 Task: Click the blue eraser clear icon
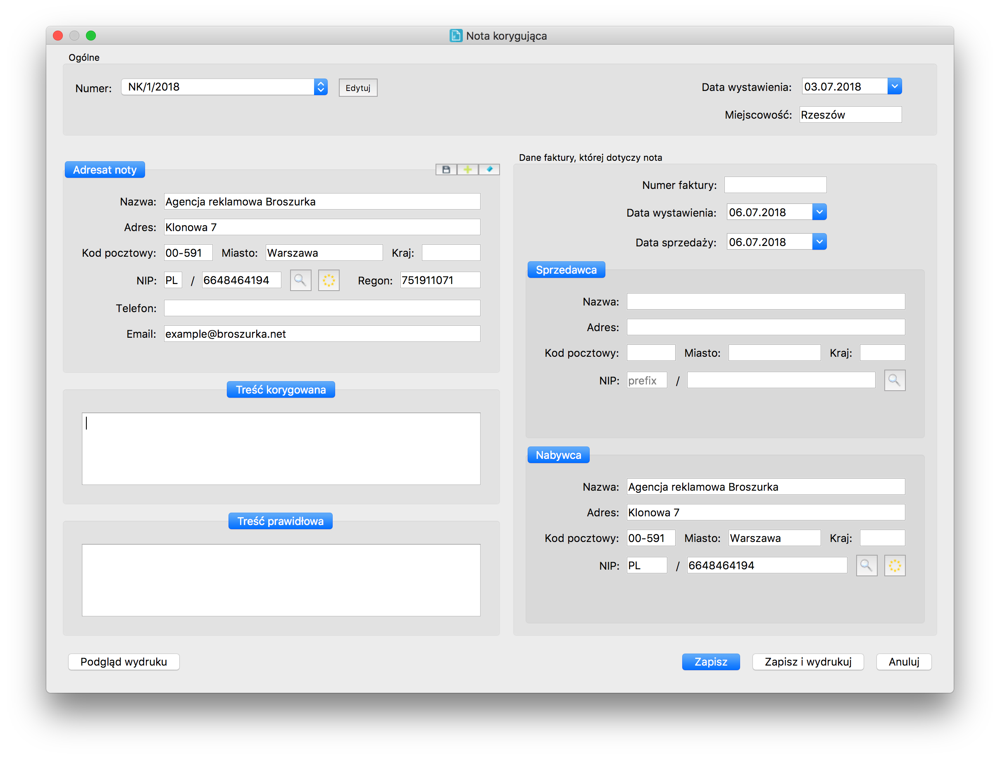(489, 169)
